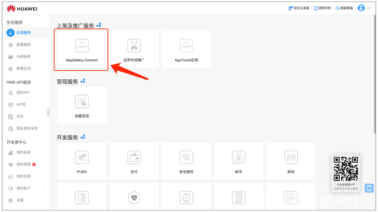Click the blue floating phone icon
The height and width of the screenshot is (212, 378).
369,188
